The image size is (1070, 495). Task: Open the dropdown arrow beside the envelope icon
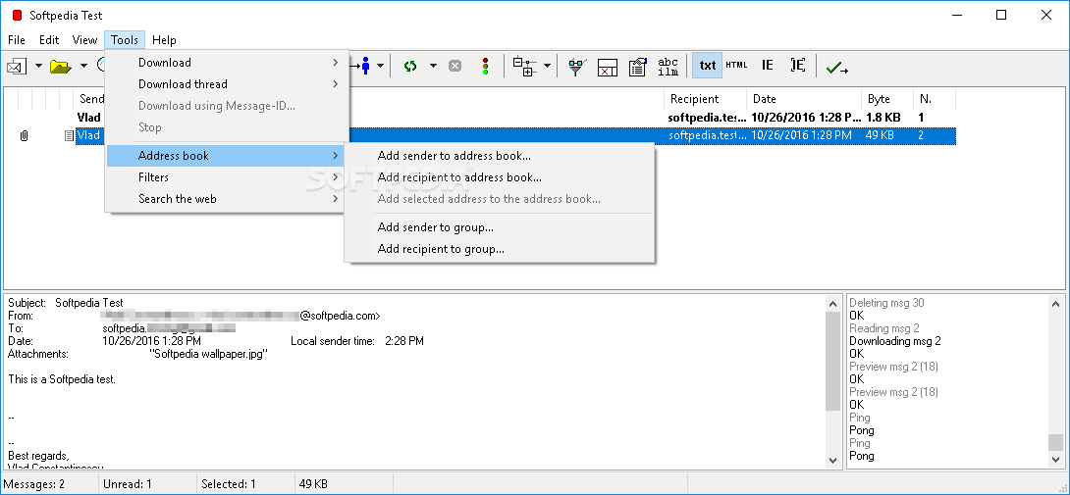coord(39,66)
